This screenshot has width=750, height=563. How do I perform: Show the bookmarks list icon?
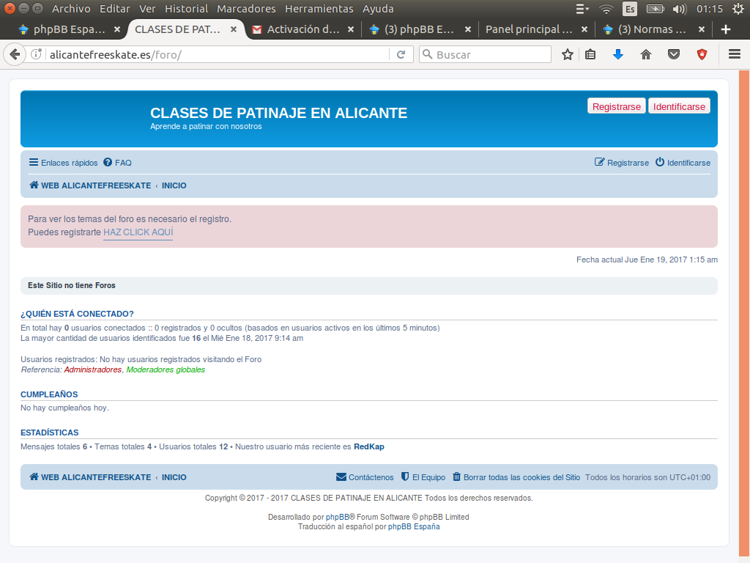click(x=591, y=55)
